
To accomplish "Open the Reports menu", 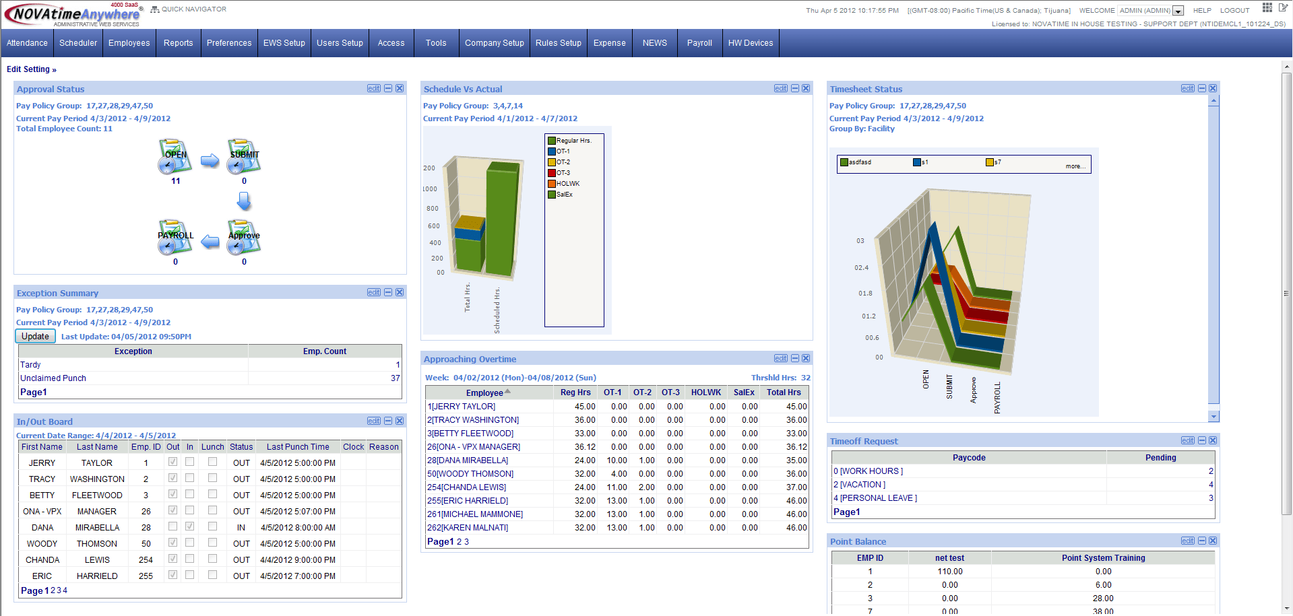I will pyautogui.click(x=178, y=42).
